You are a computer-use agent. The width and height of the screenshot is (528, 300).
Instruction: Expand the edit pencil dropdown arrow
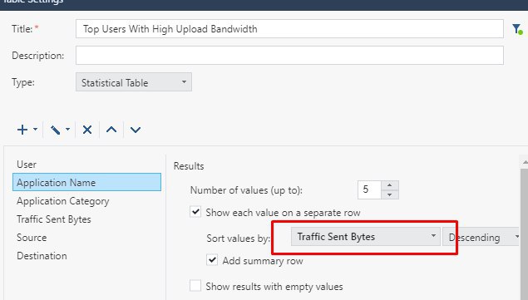[x=67, y=130]
